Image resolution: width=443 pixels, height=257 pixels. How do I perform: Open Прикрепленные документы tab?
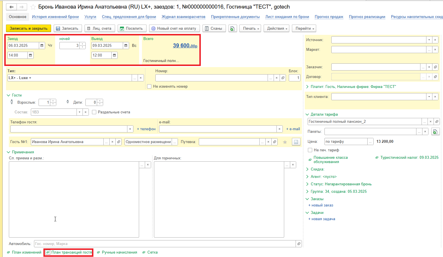point(235,17)
